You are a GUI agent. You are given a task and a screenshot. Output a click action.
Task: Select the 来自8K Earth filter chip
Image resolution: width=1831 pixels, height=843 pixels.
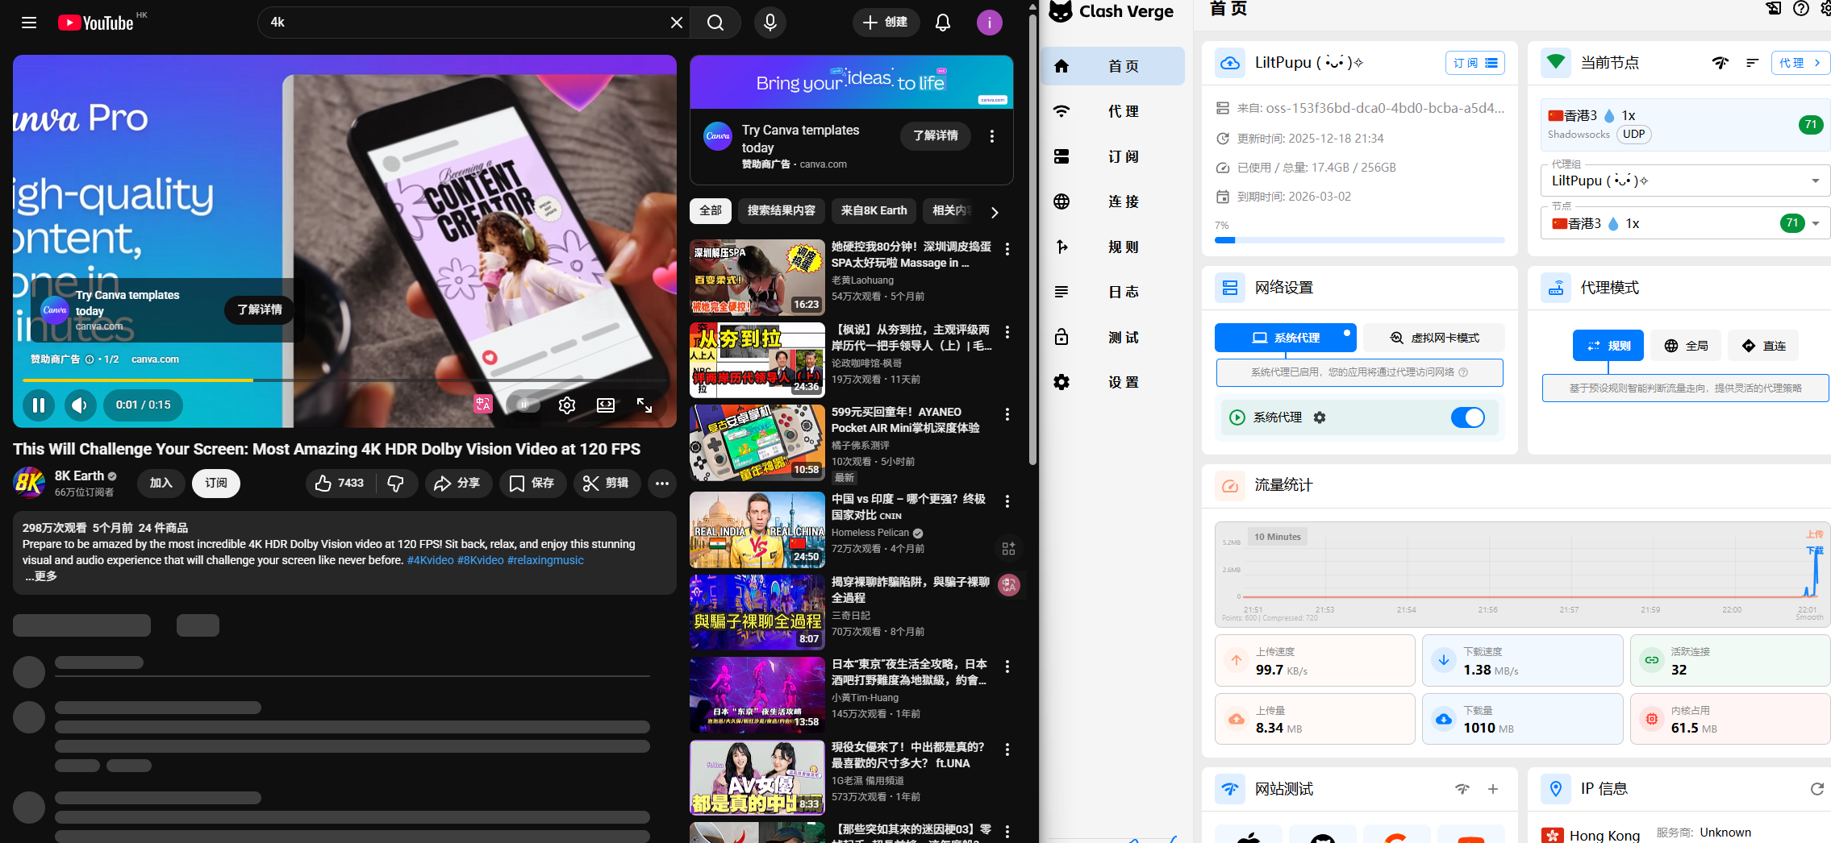(x=874, y=211)
